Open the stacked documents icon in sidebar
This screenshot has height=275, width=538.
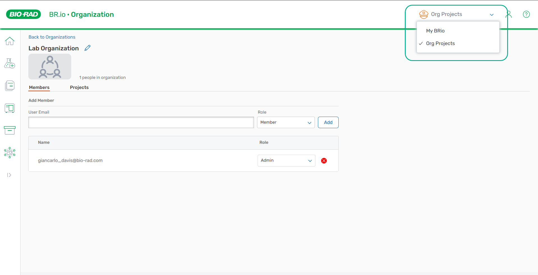[10, 86]
